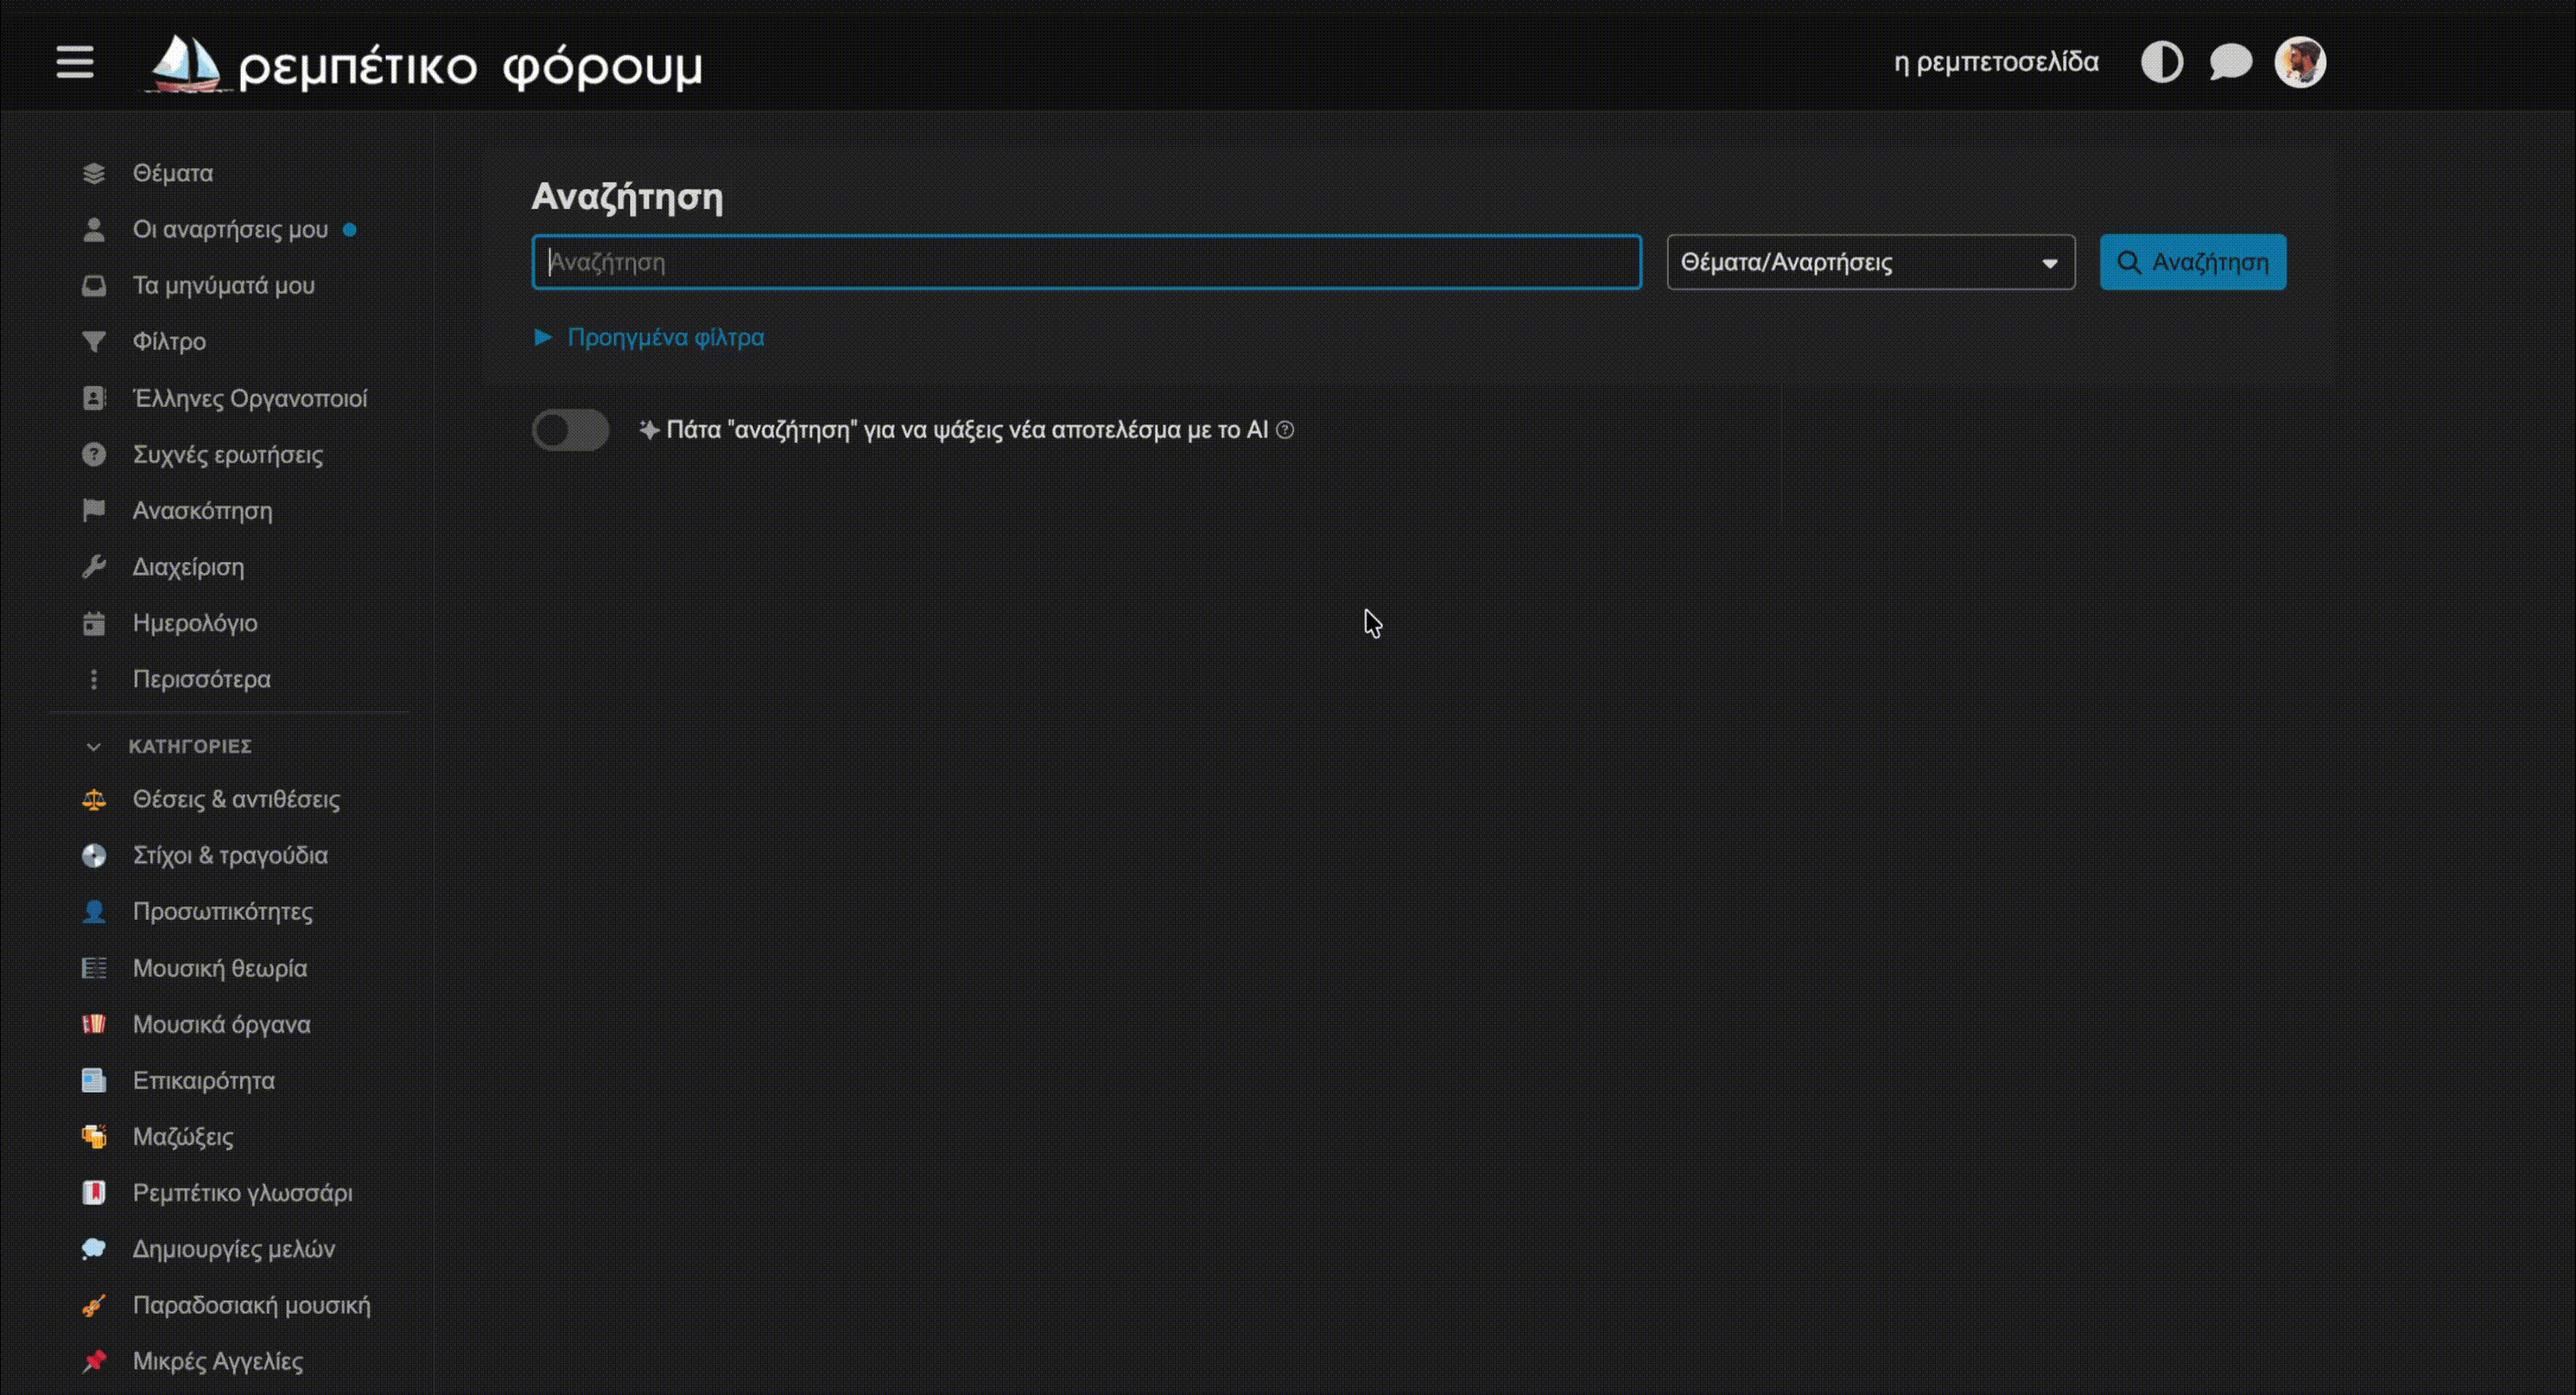The image size is (2576, 1395).
Task: Toggle dark/light theme icon
Action: click(x=2161, y=62)
